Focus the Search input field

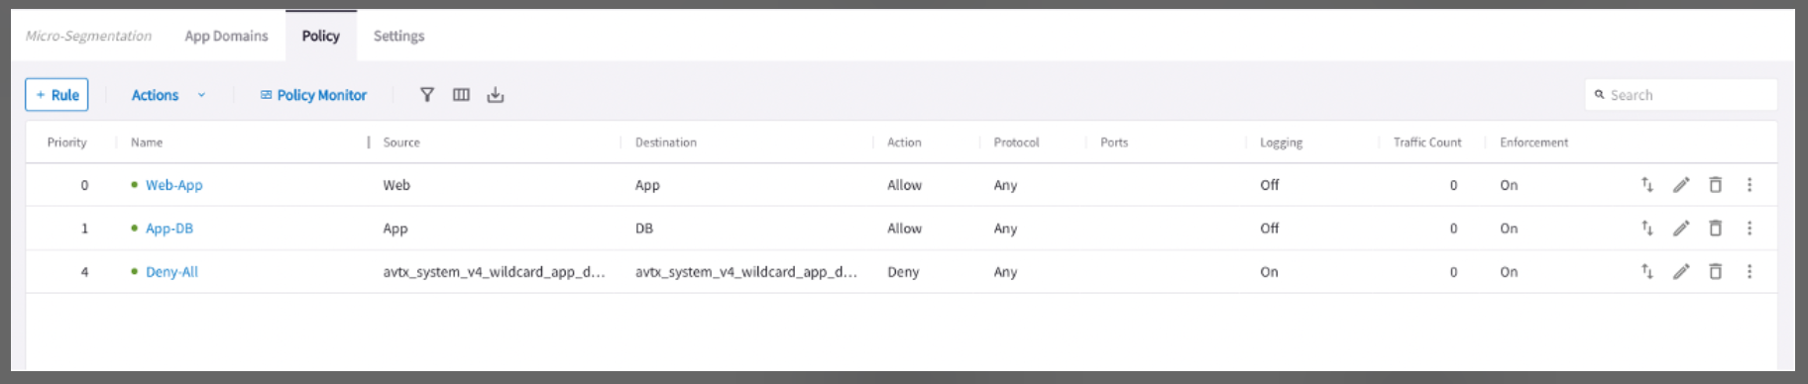pyautogui.click(x=1681, y=95)
